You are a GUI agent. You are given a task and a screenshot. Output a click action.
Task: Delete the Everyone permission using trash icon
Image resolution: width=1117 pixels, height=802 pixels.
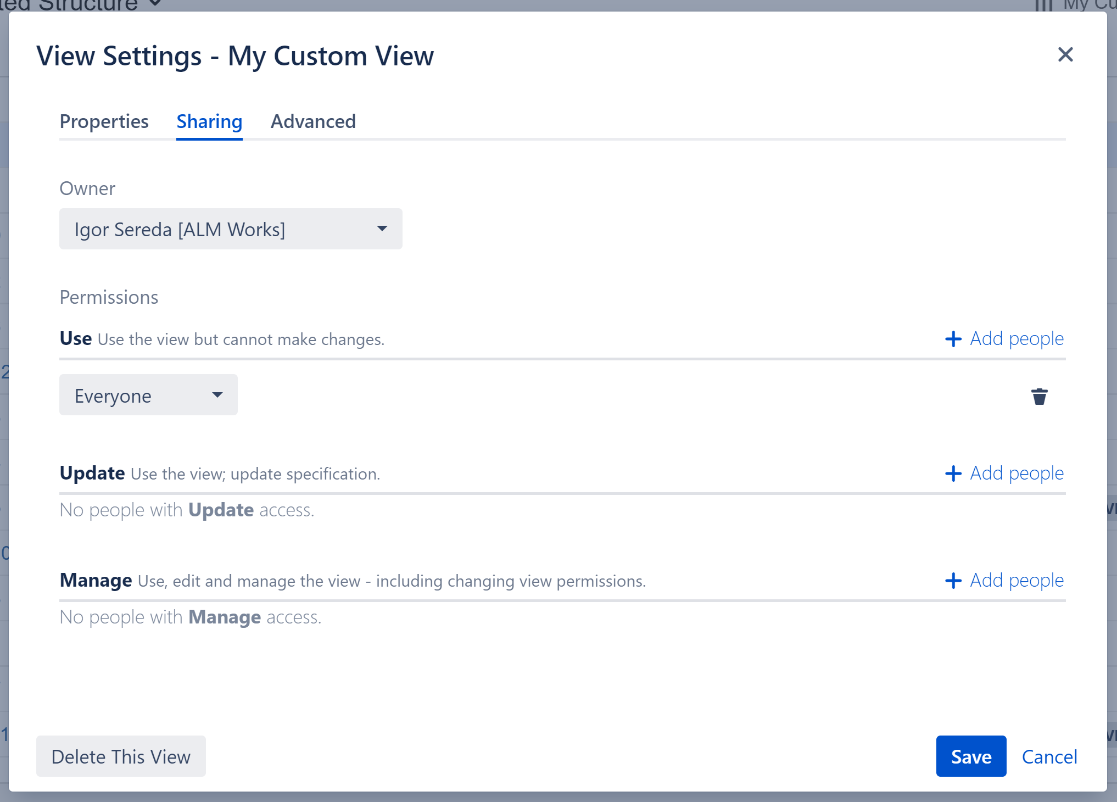pos(1039,396)
